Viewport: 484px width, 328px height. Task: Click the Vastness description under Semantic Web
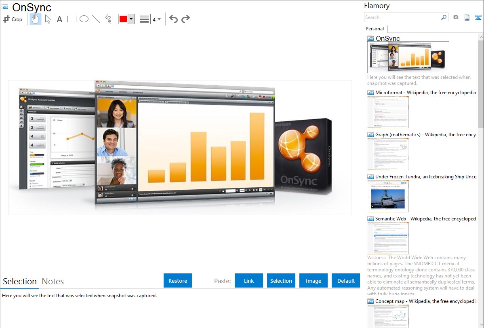coord(421,275)
